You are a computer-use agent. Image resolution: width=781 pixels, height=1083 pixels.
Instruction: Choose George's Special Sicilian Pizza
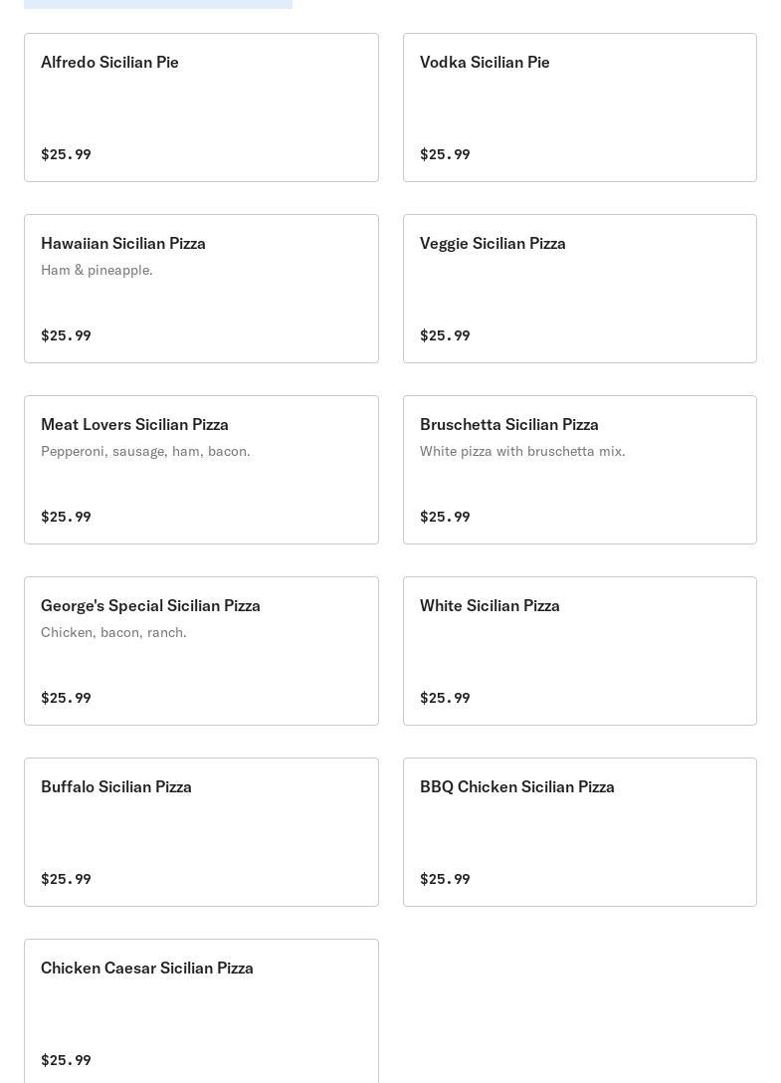point(201,651)
